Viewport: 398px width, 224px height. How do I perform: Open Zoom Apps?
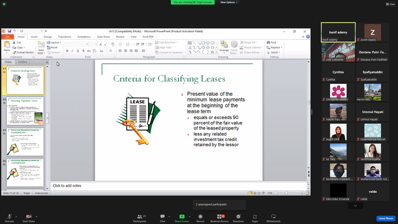[255, 218]
